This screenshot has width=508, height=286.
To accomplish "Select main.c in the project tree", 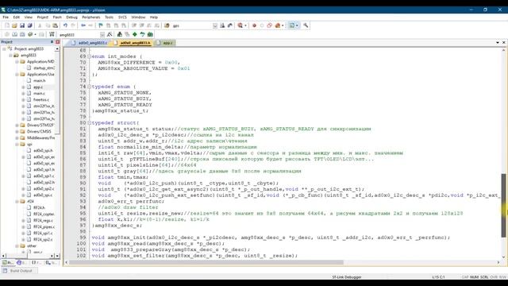I will click(39, 94).
